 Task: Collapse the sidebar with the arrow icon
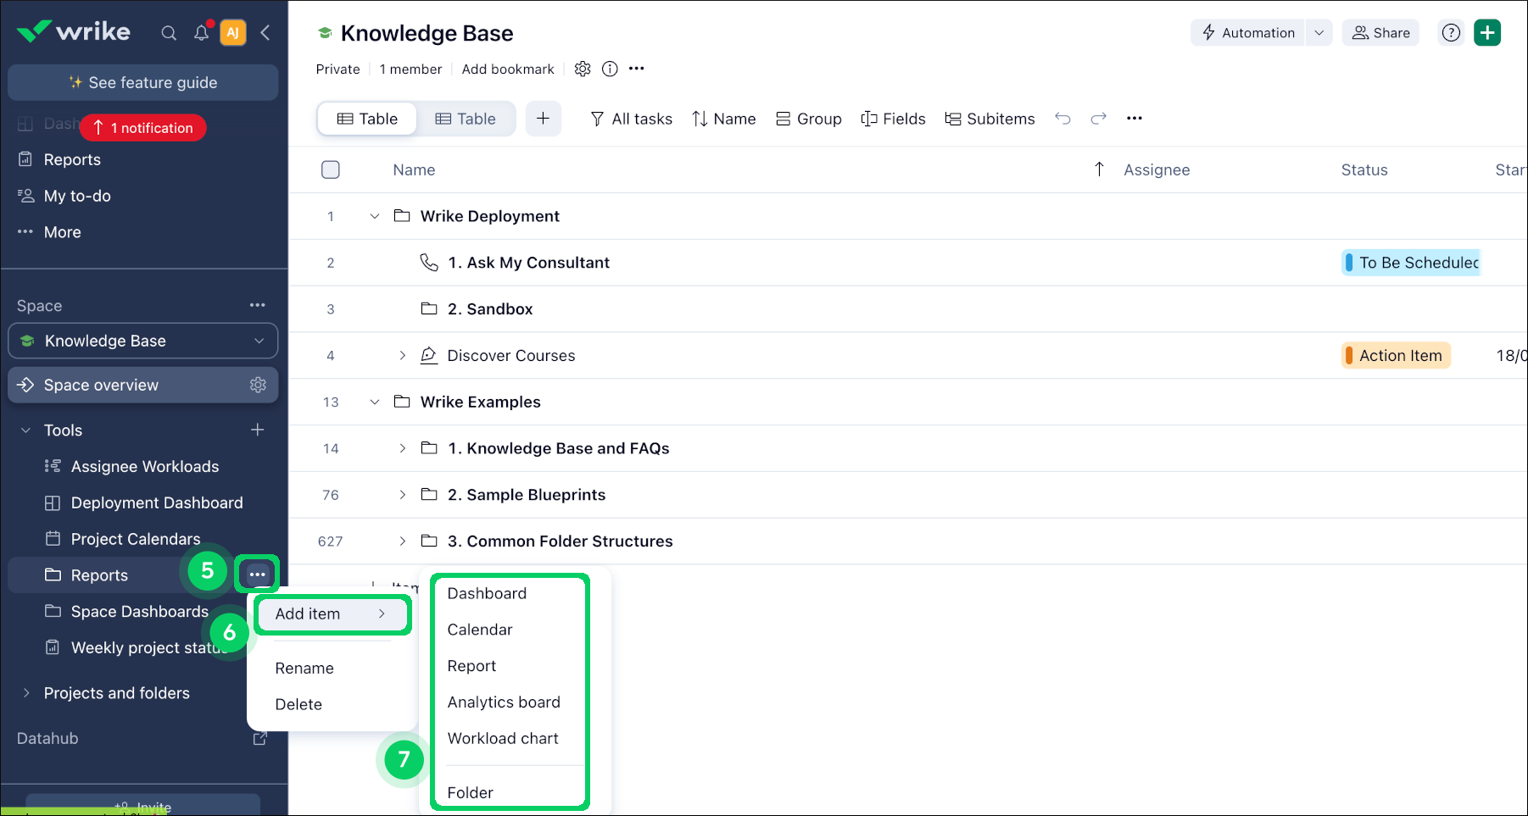[x=265, y=33]
